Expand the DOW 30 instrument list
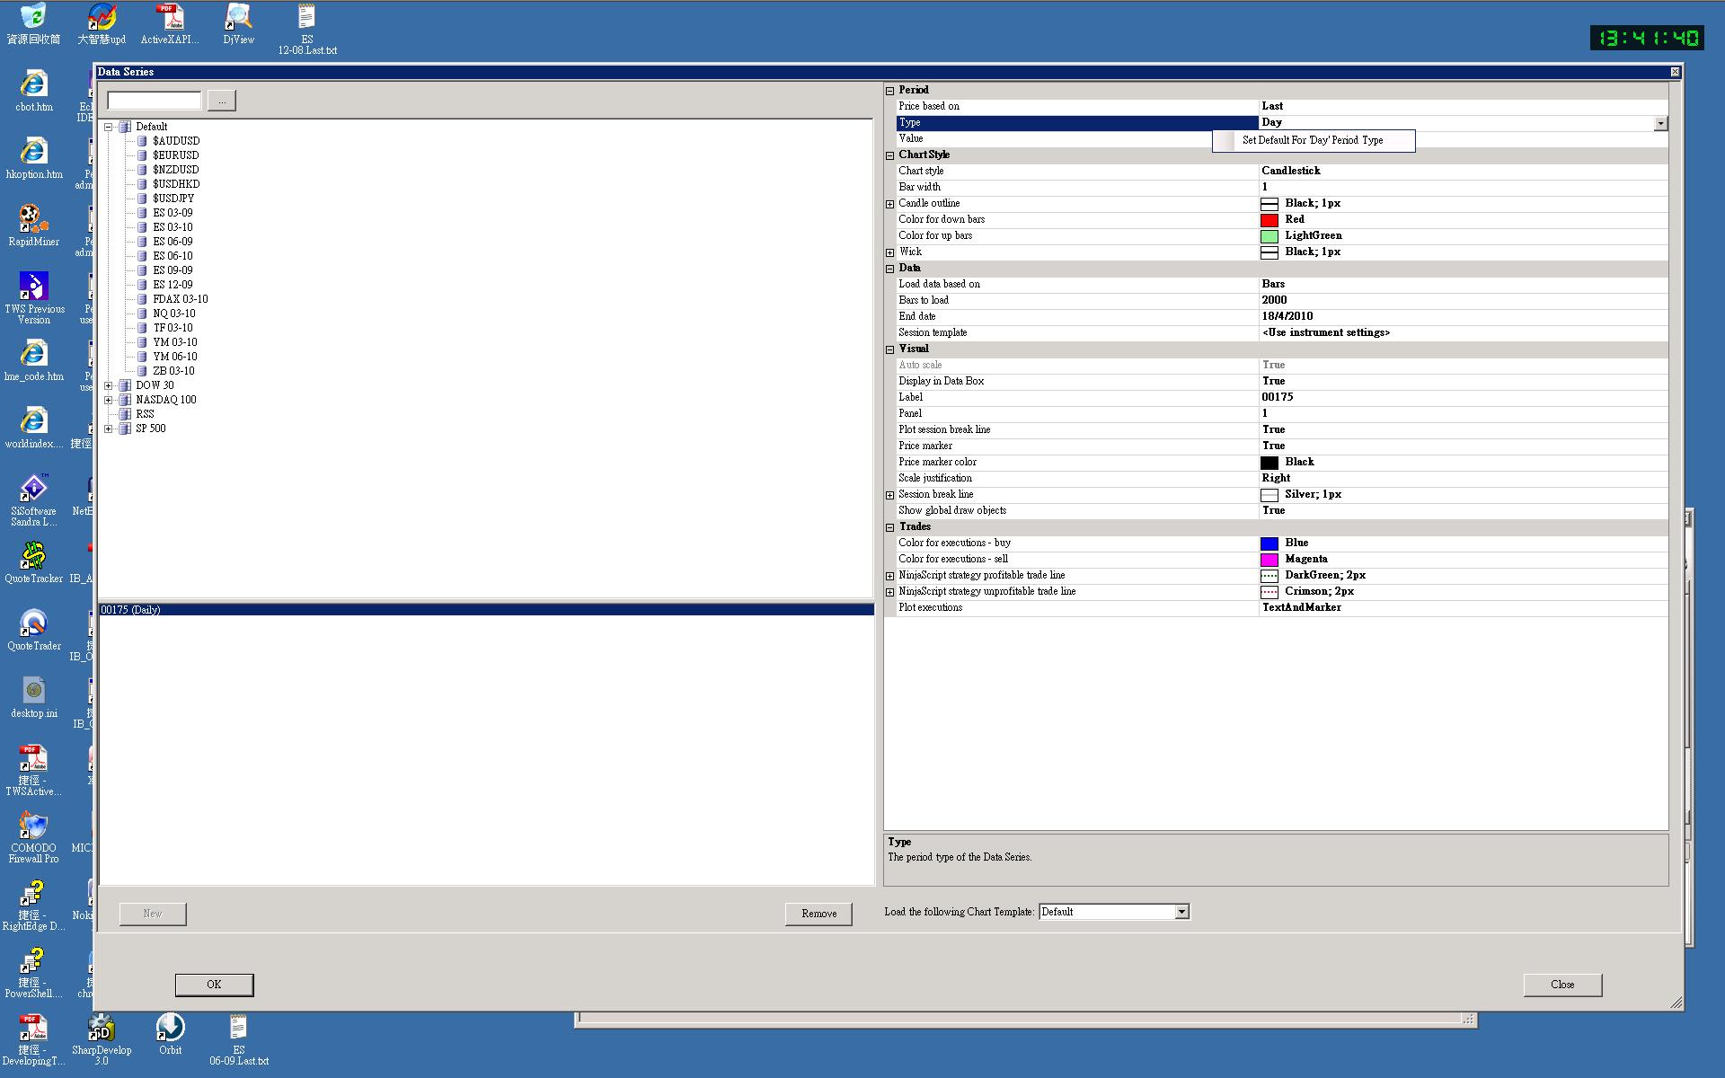Image resolution: width=1725 pixels, height=1078 pixels. (109, 385)
